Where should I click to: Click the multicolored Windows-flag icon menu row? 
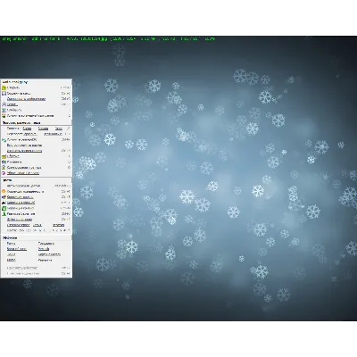(36, 197)
